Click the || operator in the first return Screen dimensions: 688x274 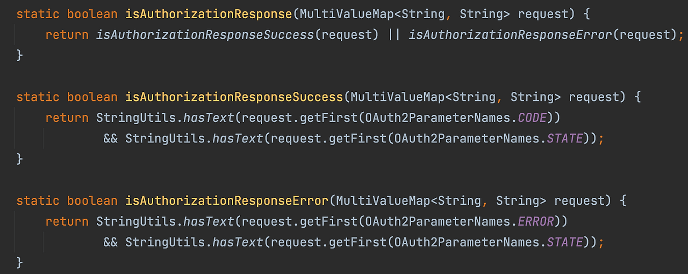click(x=394, y=35)
